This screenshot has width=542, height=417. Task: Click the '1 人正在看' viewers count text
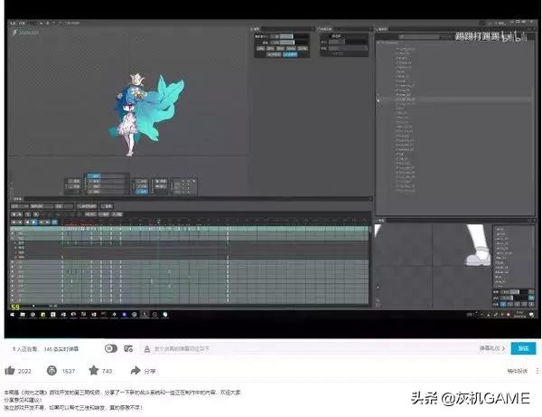25,349
